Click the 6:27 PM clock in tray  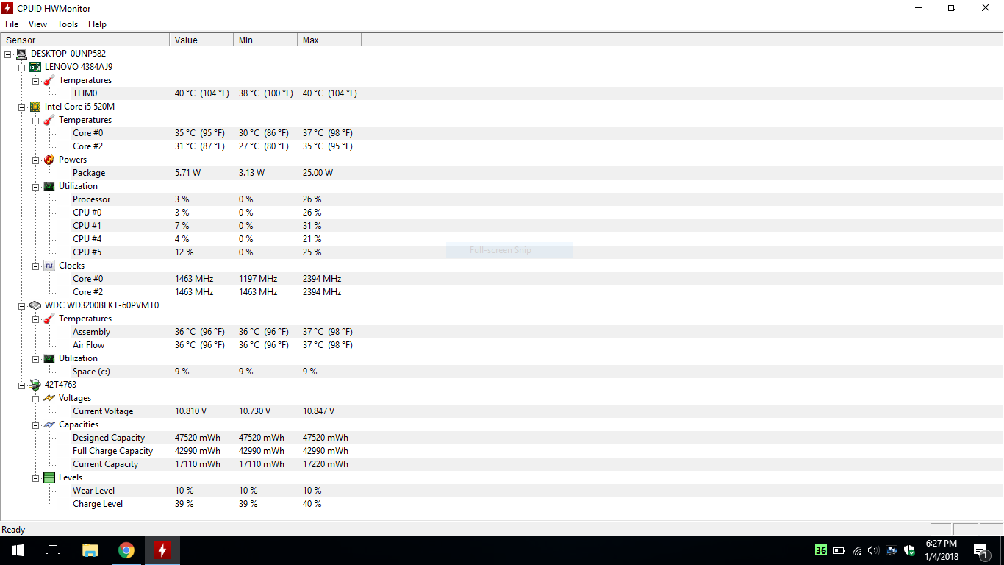pyautogui.click(x=941, y=544)
